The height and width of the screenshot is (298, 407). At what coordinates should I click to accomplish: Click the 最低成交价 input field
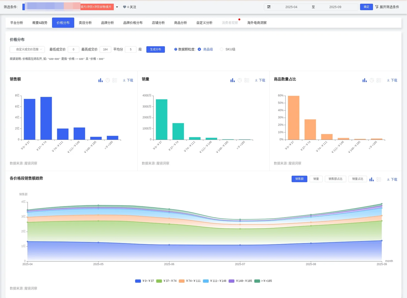73,49
